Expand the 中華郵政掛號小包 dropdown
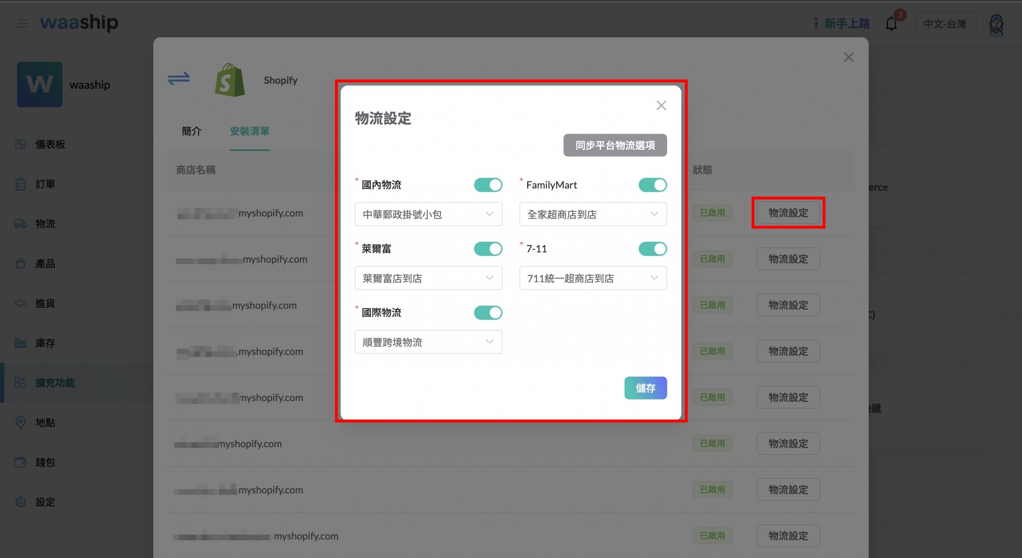Screen dimensions: 1022x558 click(428, 214)
